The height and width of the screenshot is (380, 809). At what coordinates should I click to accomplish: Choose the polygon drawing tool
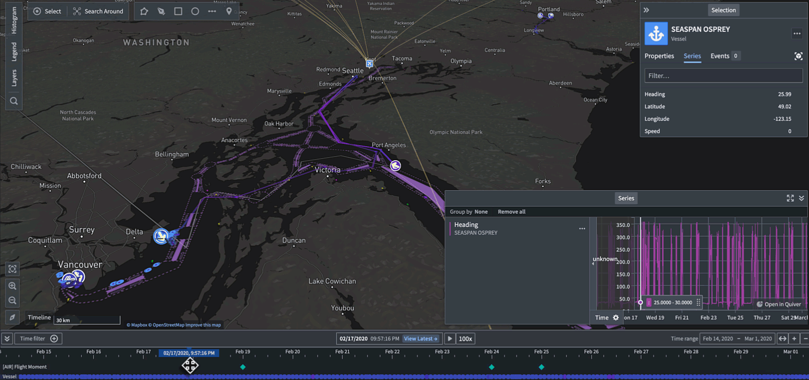[144, 11]
